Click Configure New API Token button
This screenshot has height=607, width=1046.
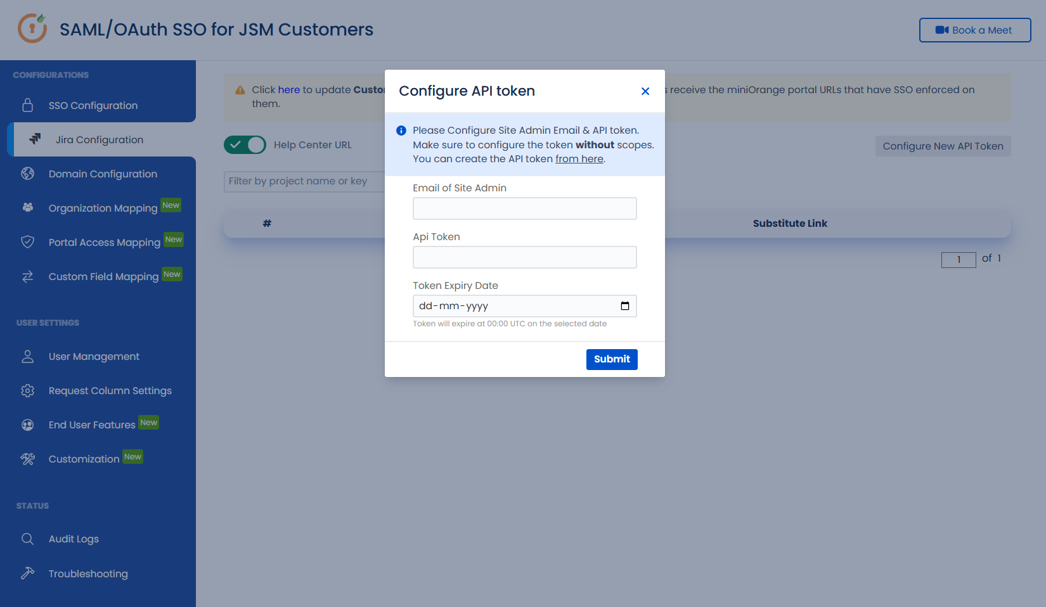(943, 146)
